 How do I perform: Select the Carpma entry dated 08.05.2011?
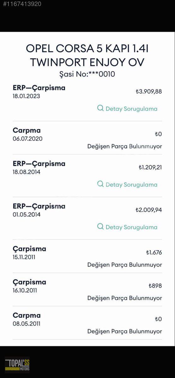pyautogui.click(x=87, y=323)
